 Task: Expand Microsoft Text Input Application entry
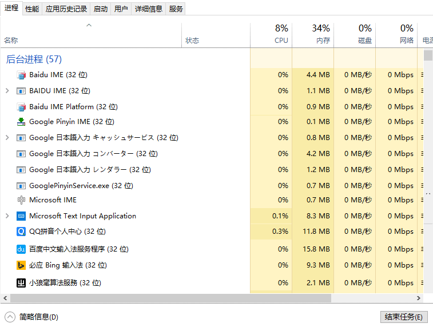coord(7,216)
